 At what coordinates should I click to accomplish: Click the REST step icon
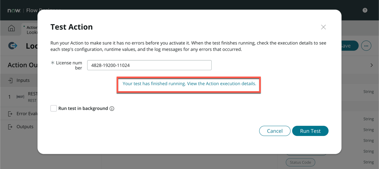click(20, 97)
